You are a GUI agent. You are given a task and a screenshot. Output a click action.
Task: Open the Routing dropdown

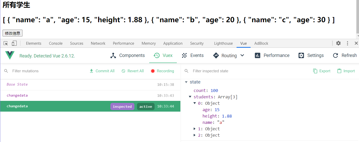coord(229,55)
